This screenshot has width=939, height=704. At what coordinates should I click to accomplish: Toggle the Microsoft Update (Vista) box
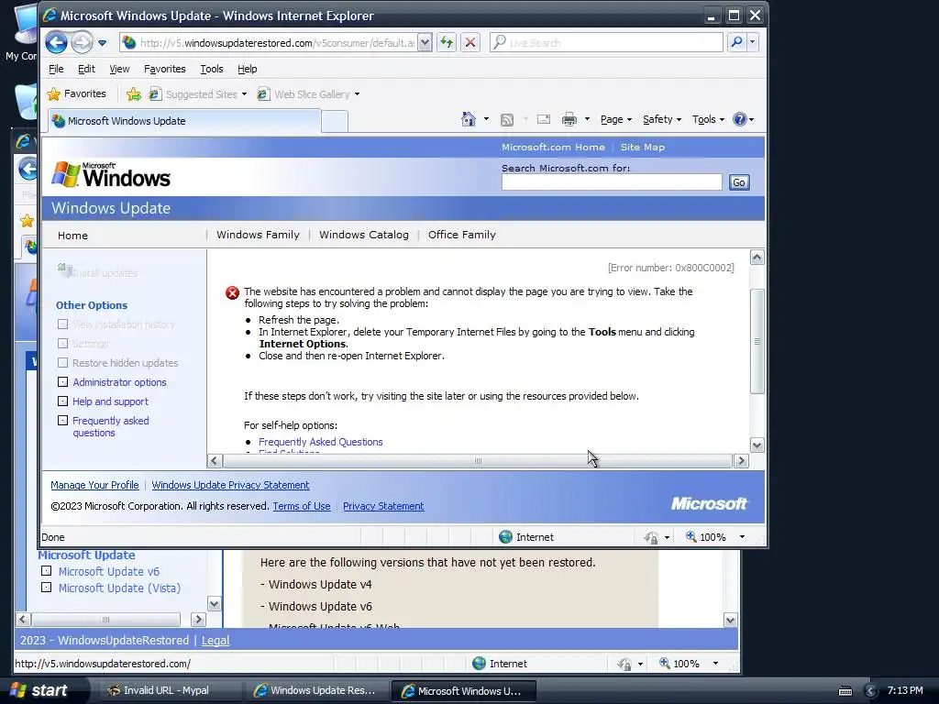coord(46,588)
